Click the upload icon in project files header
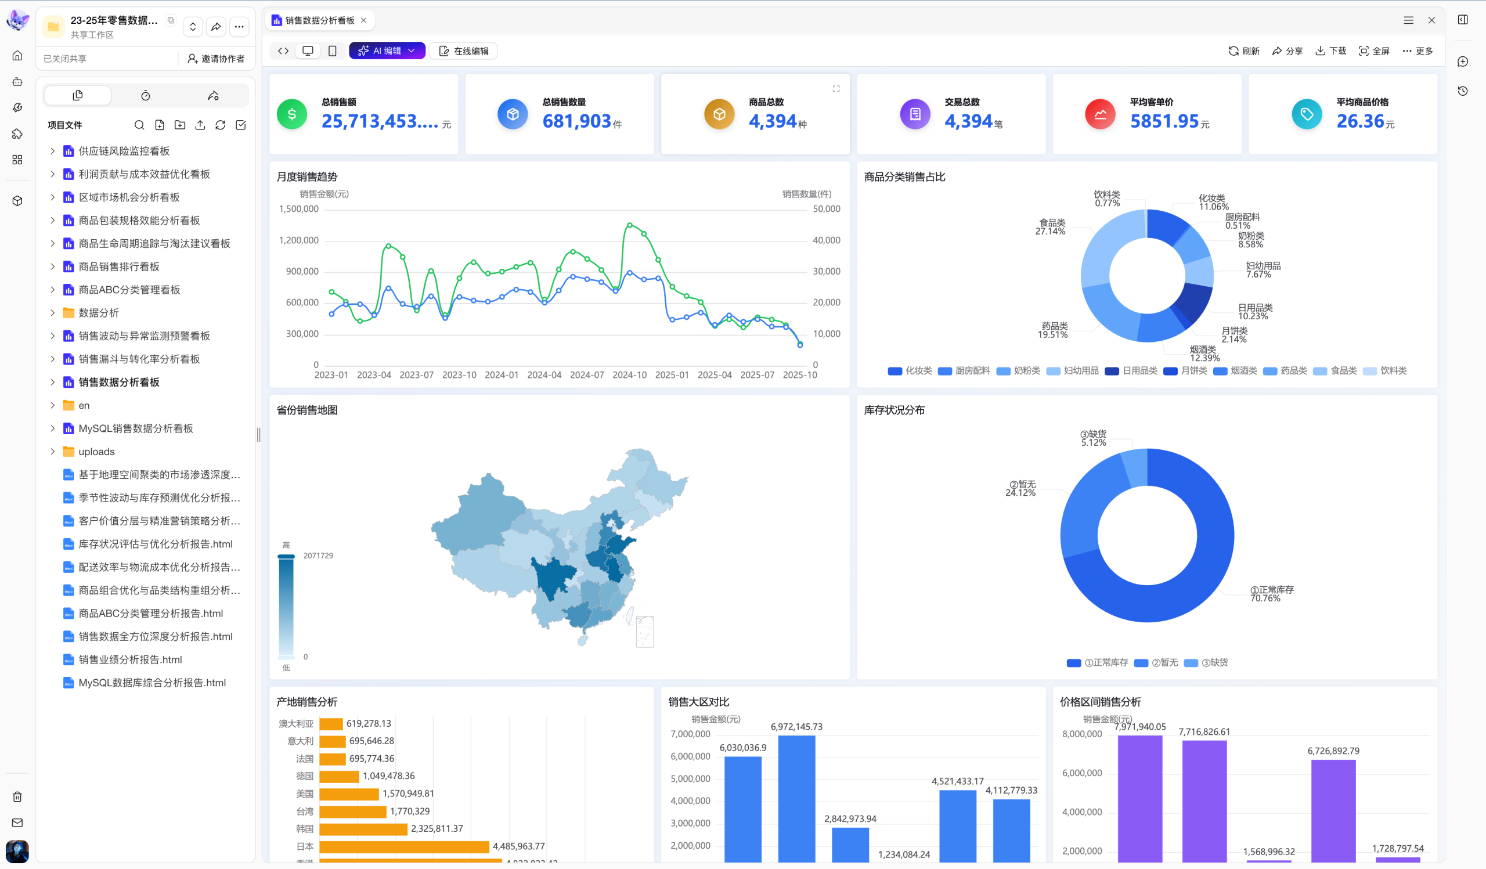 pos(200,125)
